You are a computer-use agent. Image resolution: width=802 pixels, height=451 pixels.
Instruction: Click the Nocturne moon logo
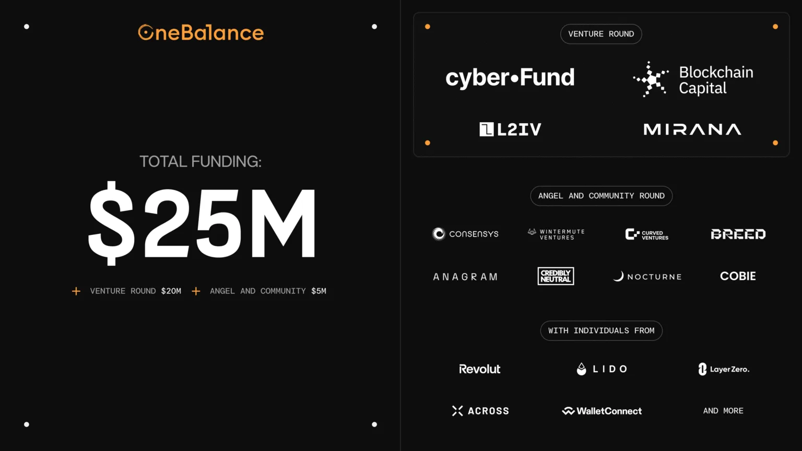[x=619, y=276]
